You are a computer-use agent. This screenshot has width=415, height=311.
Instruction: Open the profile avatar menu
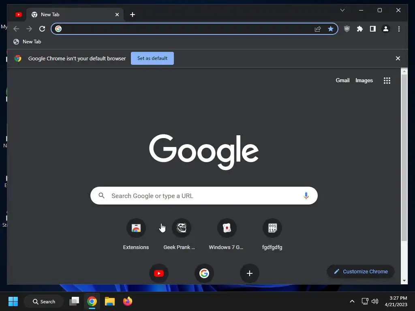tap(386, 29)
